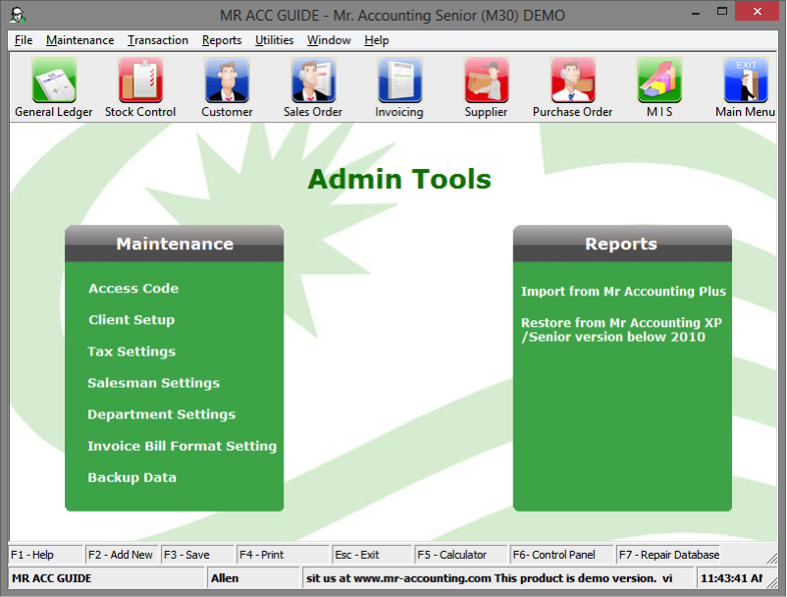Click the Esc - Exit button
Screen dimensions: 787x597
pyautogui.click(x=372, y=555)
